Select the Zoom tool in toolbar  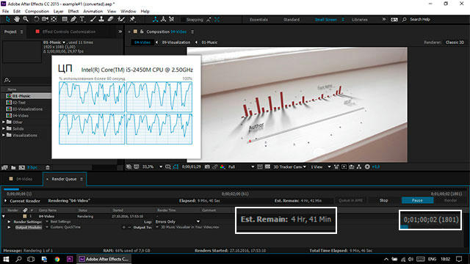point(26,19)
